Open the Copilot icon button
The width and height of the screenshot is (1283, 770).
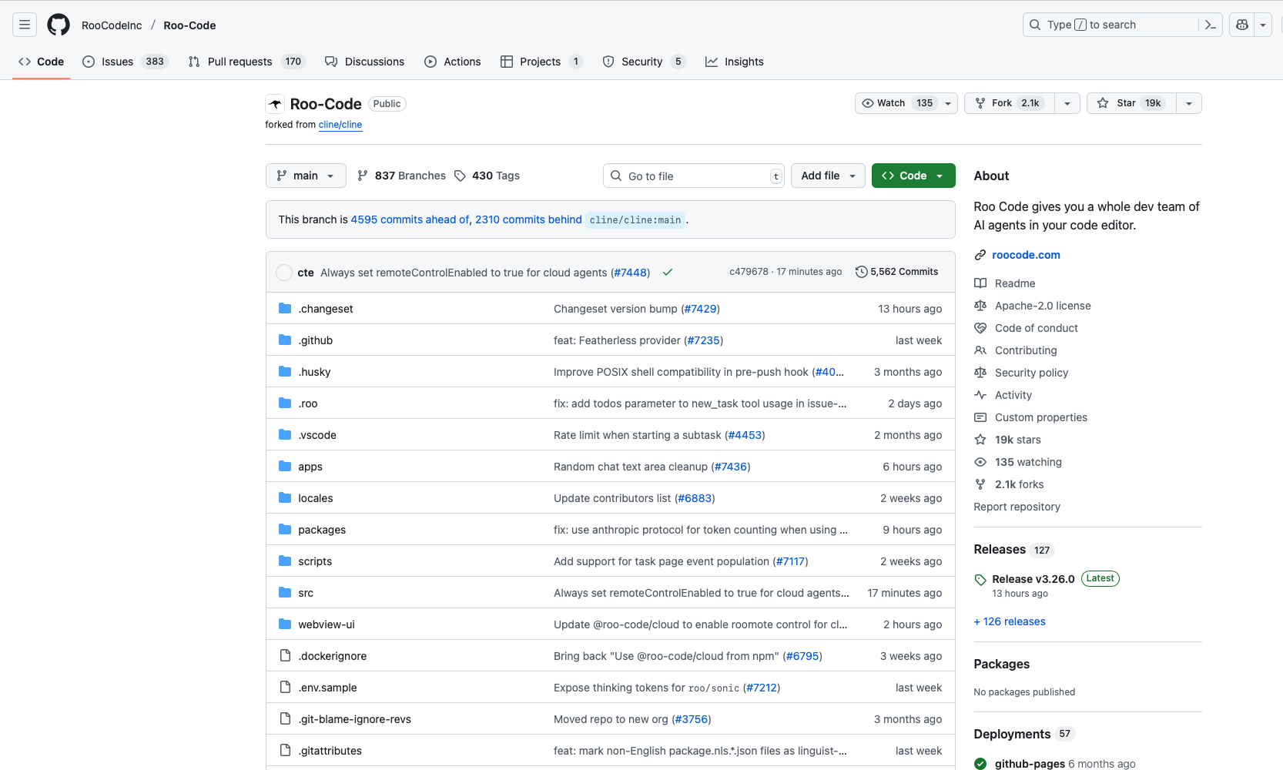point(1241,25)
